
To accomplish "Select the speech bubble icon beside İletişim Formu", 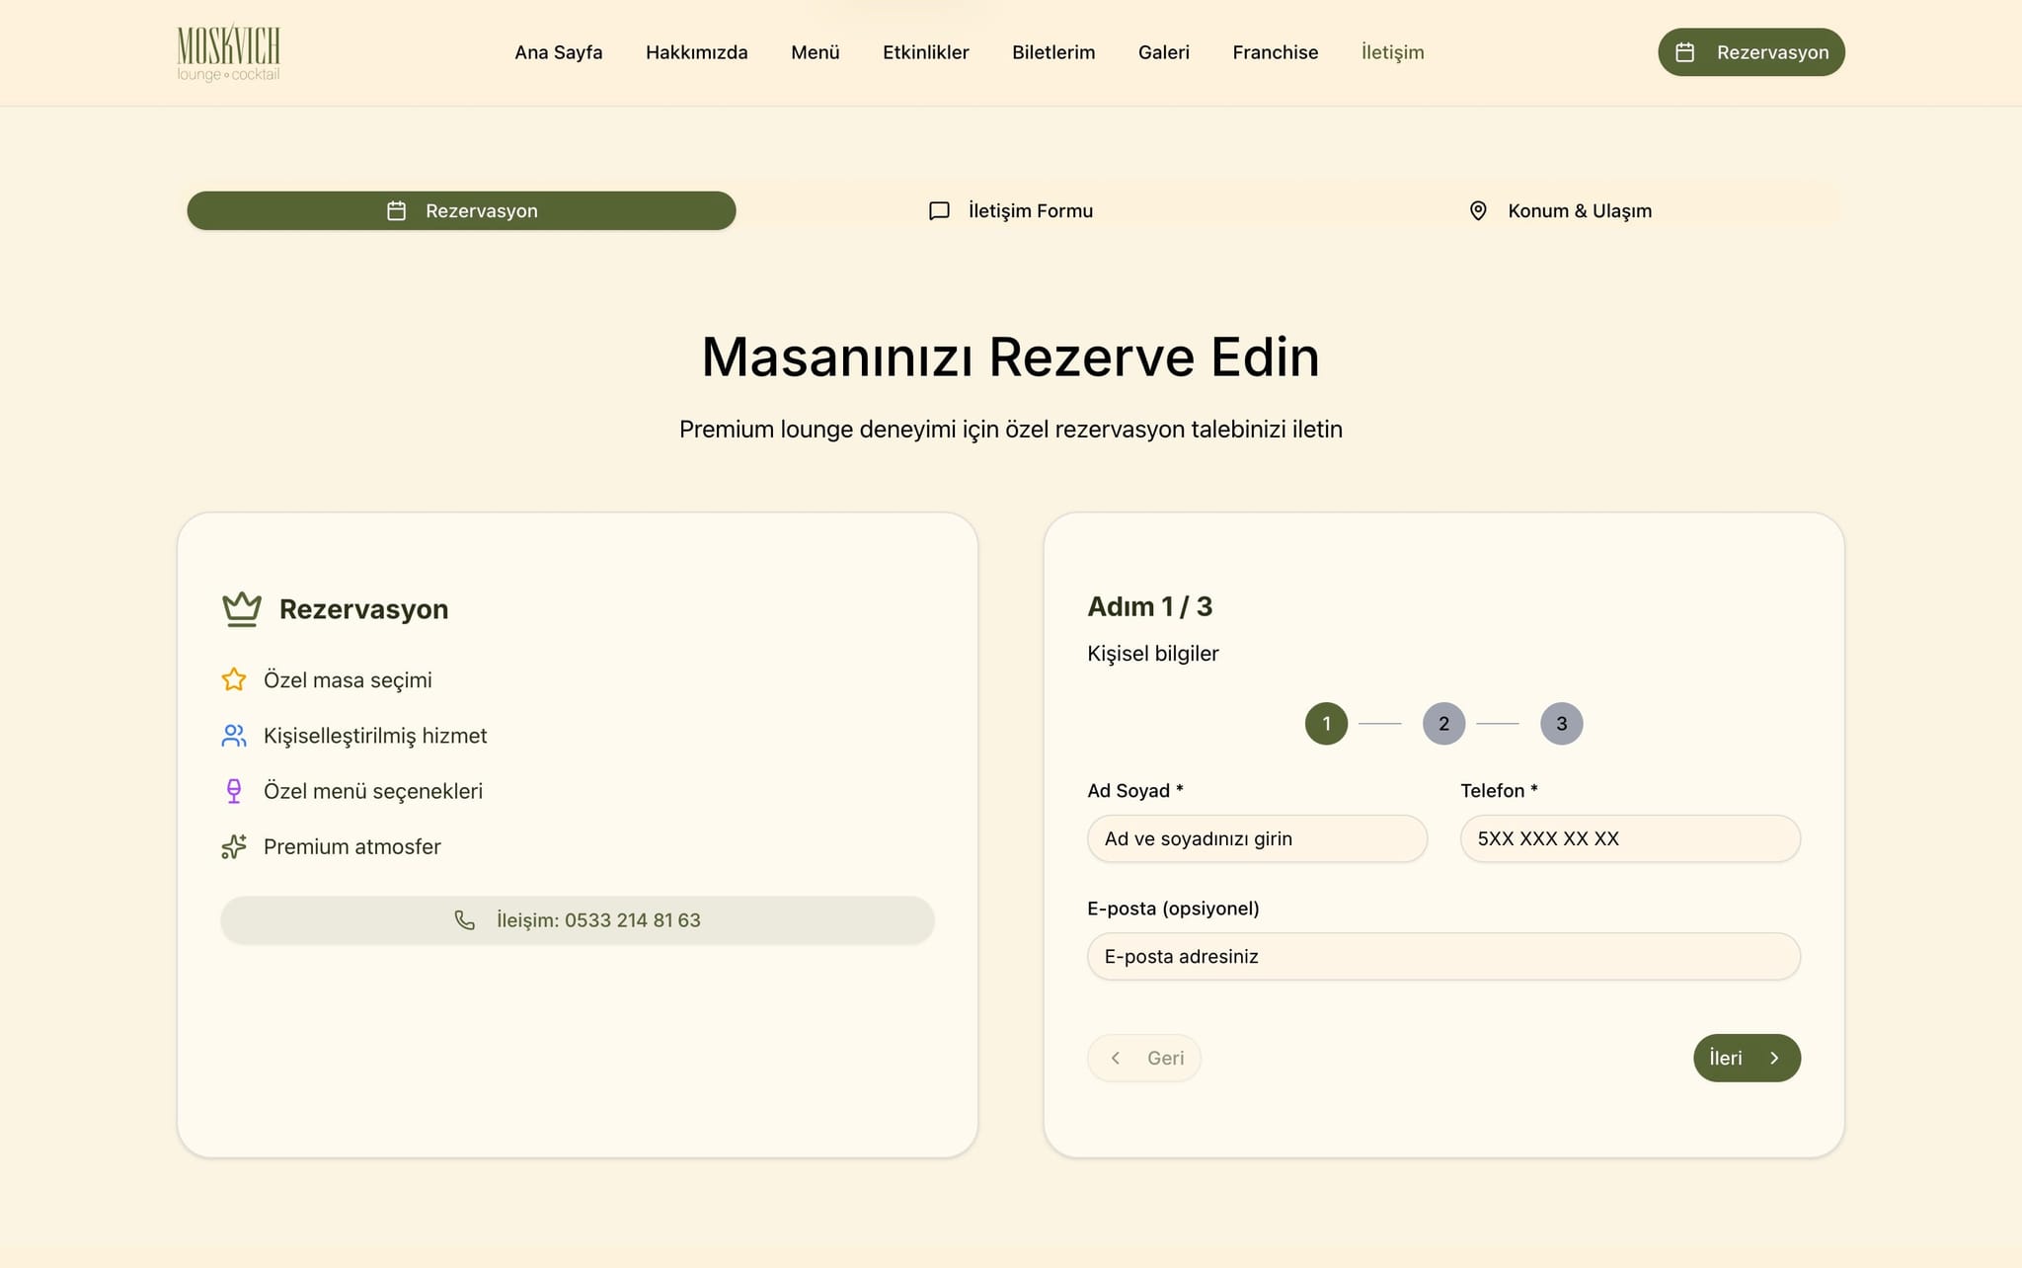I will 937,210.
